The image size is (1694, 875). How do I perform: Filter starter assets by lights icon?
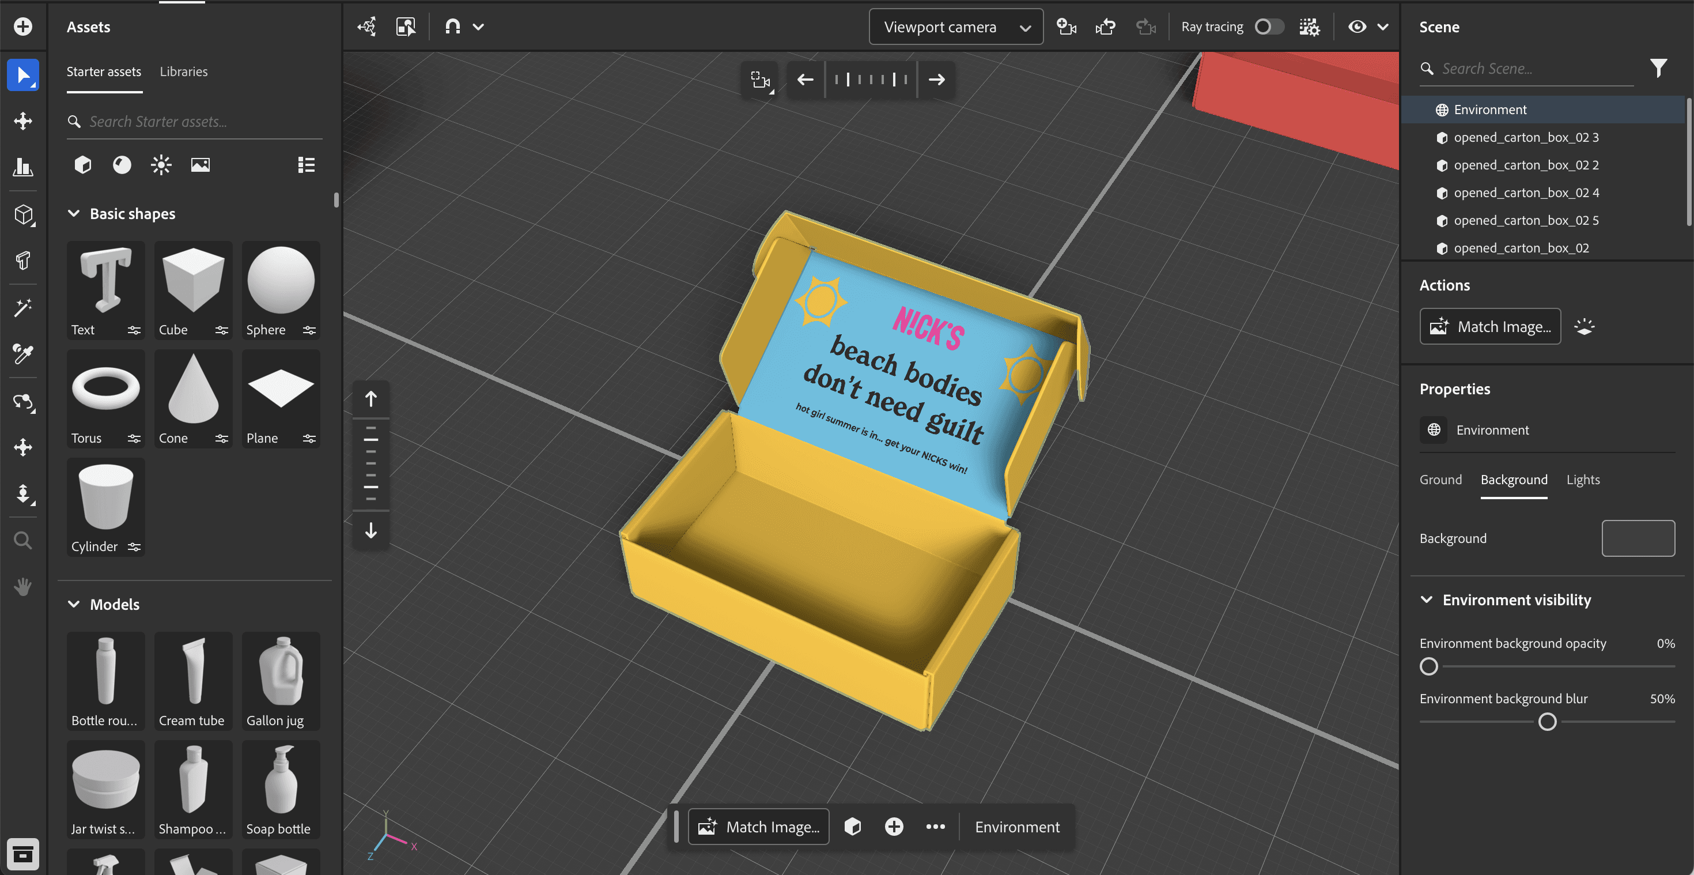pos(161,164)
